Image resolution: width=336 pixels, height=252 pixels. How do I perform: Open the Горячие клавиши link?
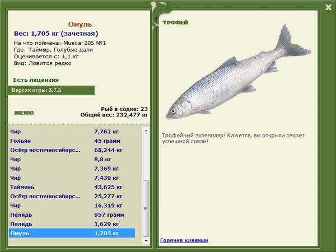pos(184,240)
